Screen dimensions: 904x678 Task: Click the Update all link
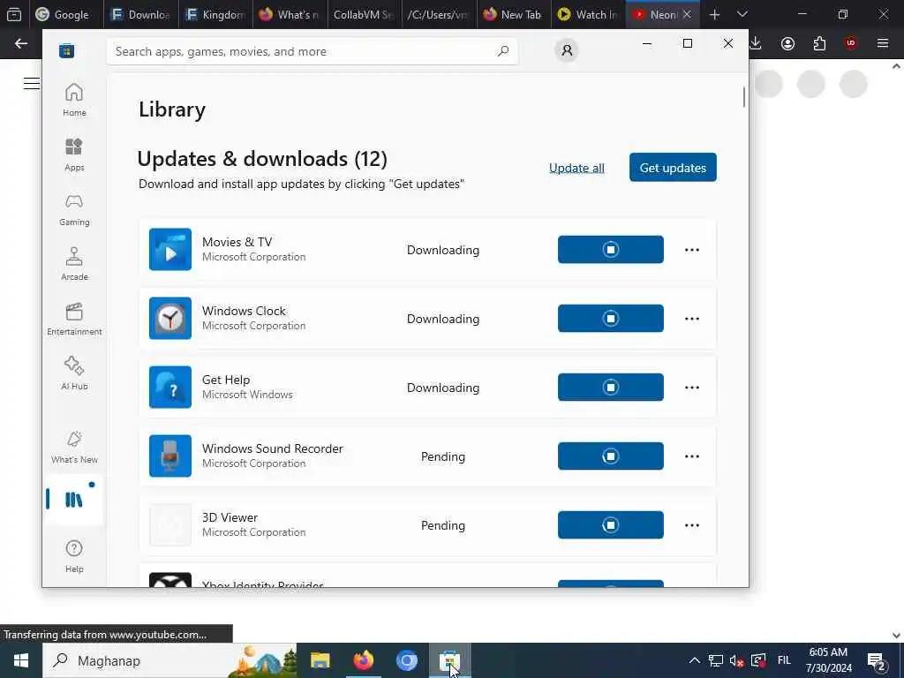pyautogui.click(x=576, y=168)
